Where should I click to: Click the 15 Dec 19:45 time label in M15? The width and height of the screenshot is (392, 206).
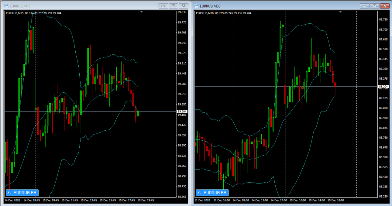pyautogui.click(x=146, y=201)
